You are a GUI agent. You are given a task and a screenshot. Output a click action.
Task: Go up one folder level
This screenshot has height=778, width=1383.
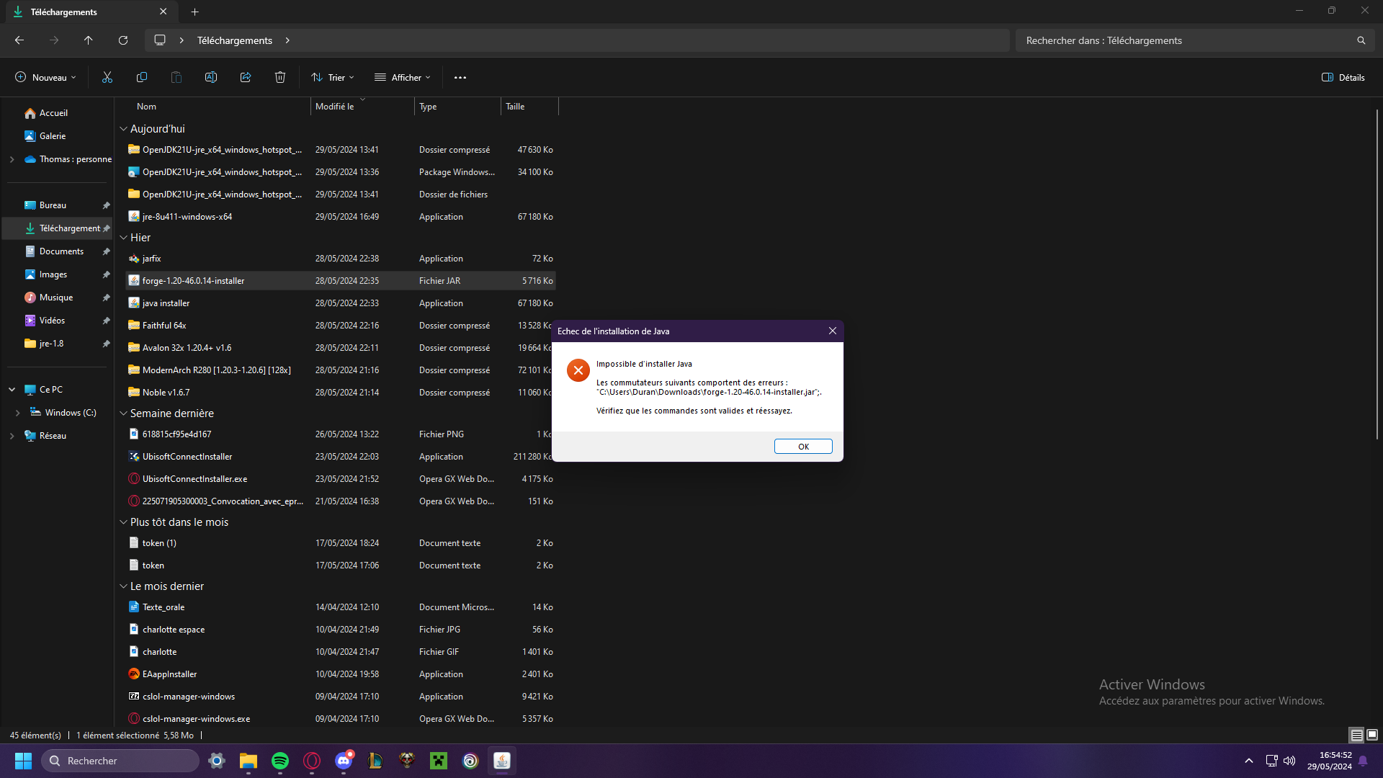(89, 40)
